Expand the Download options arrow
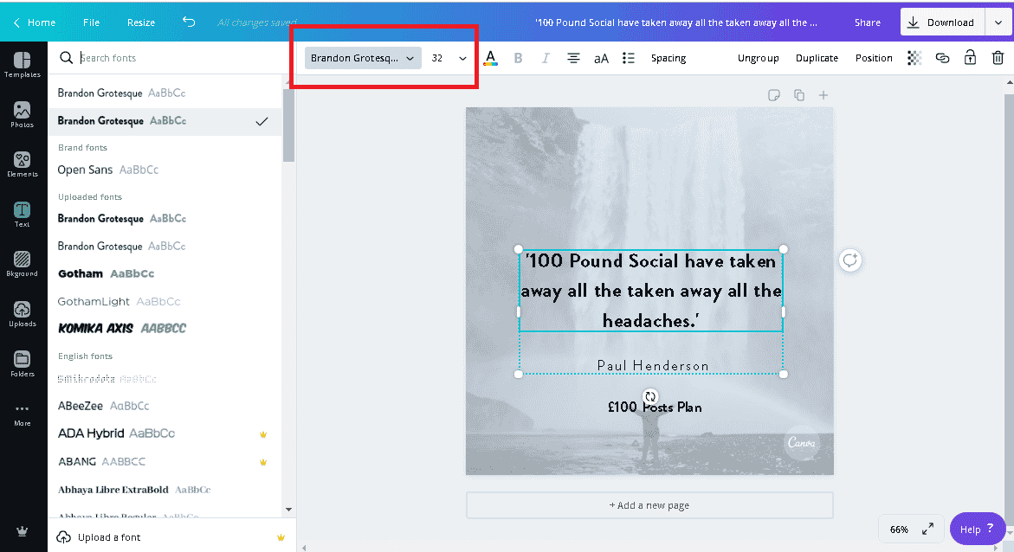The height and width of the screenshot is (552, 1014). (992, 22)
